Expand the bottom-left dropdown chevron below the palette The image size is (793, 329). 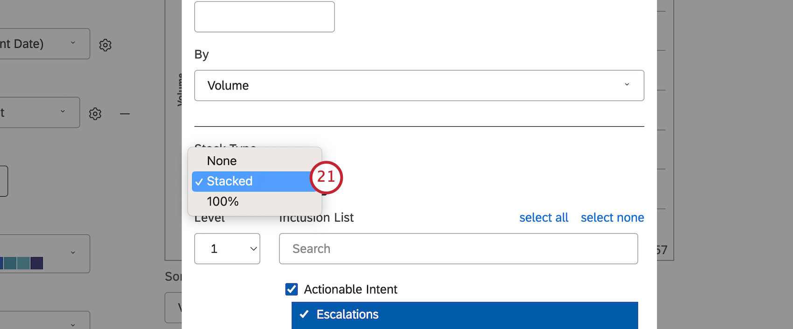[73, 324]
